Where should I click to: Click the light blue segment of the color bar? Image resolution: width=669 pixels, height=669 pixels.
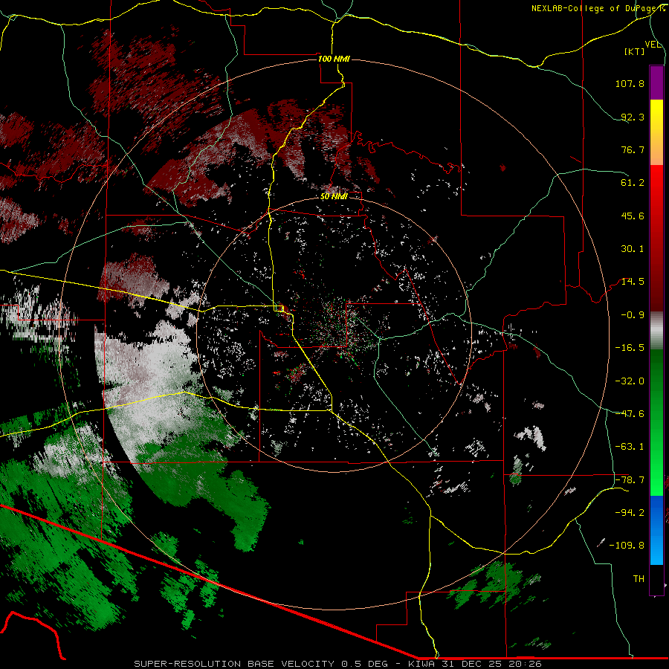click(656, 550)
